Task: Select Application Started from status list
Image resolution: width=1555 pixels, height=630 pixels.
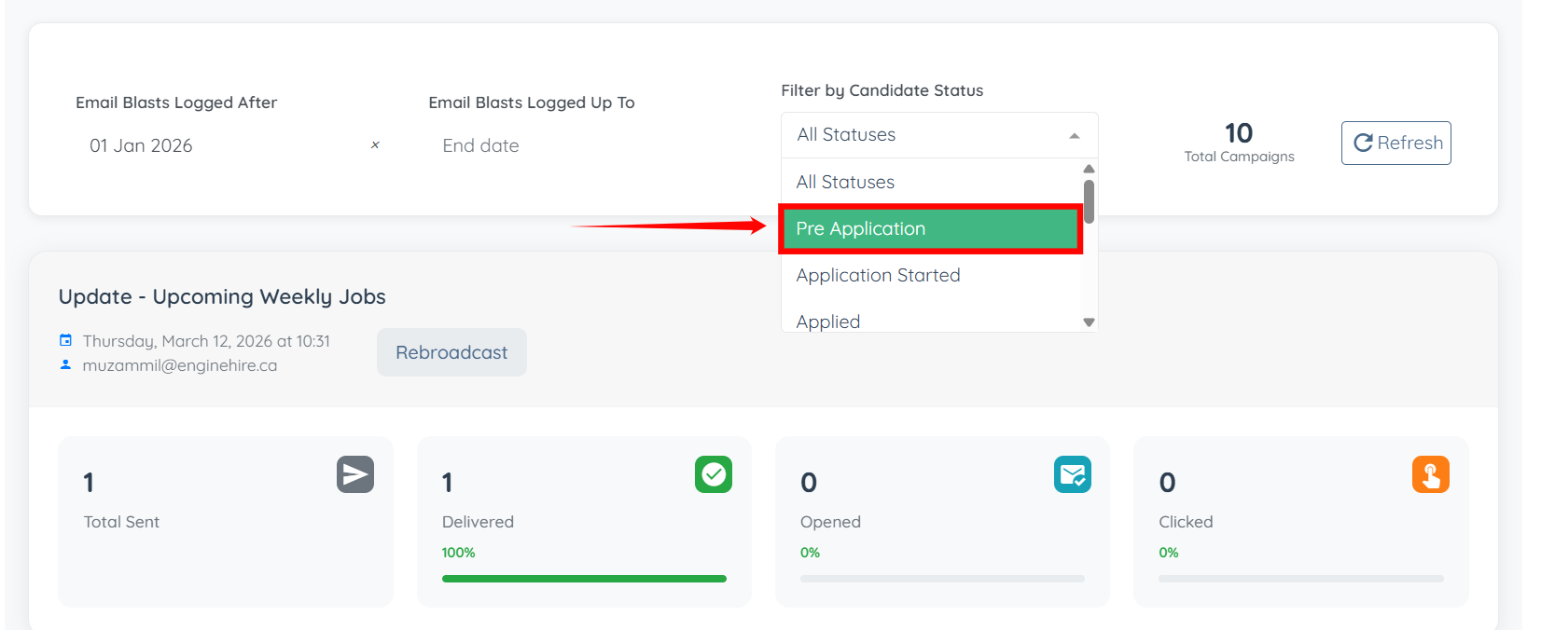Action: point(878,276)
